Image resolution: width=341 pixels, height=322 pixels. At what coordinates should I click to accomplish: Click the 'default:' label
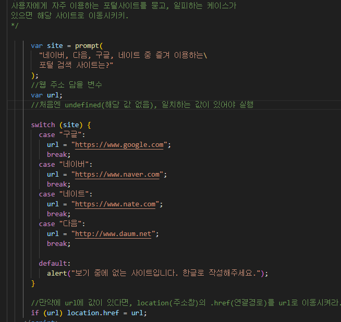55,264
